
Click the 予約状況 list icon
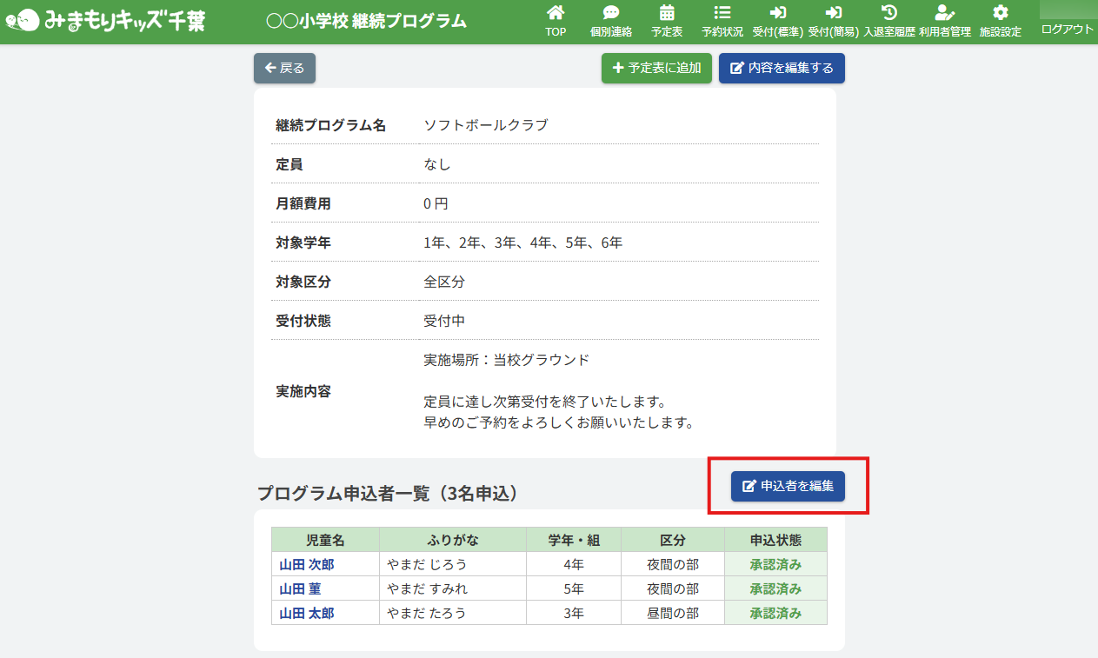722,13
